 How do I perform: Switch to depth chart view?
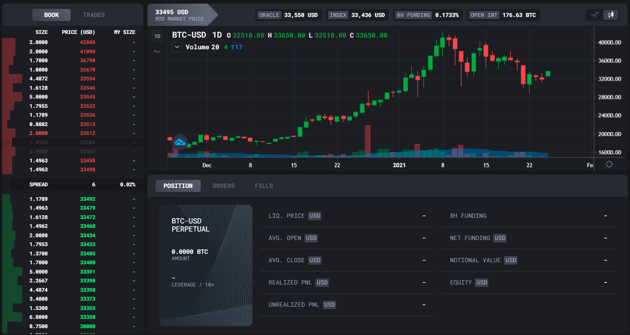(594, 15)
